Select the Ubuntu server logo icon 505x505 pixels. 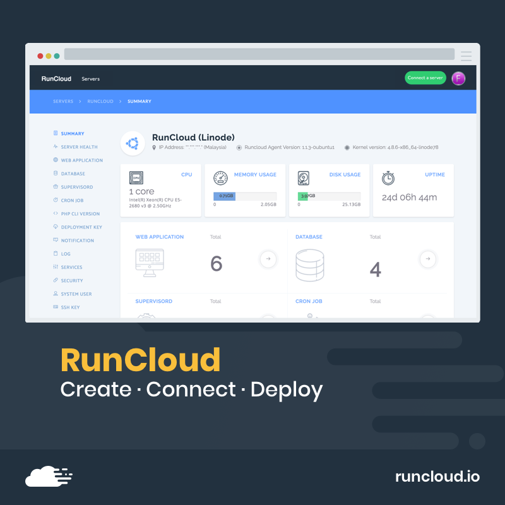point(133,143)
